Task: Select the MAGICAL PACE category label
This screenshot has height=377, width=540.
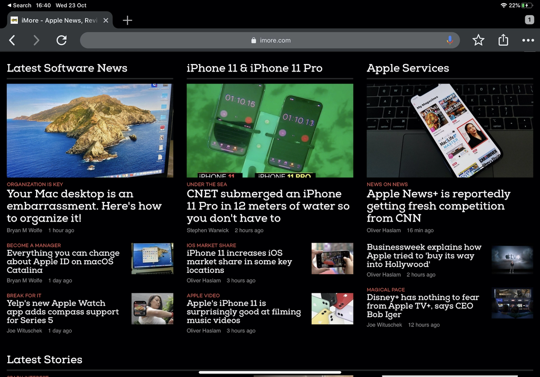Action: tap(386, 290)
